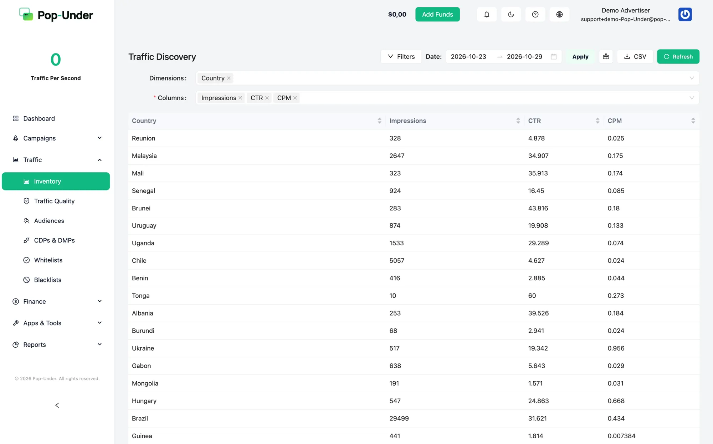The width and height of the screenshot is (713, 444).
Task: Click the Blacklists blocked-circle icon
Action: point(26,280)
